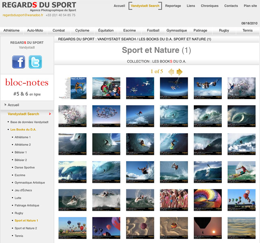Viewport: 260px width, 243px height.
Task: Select the Football sport tab
Action: pos(153,30)
